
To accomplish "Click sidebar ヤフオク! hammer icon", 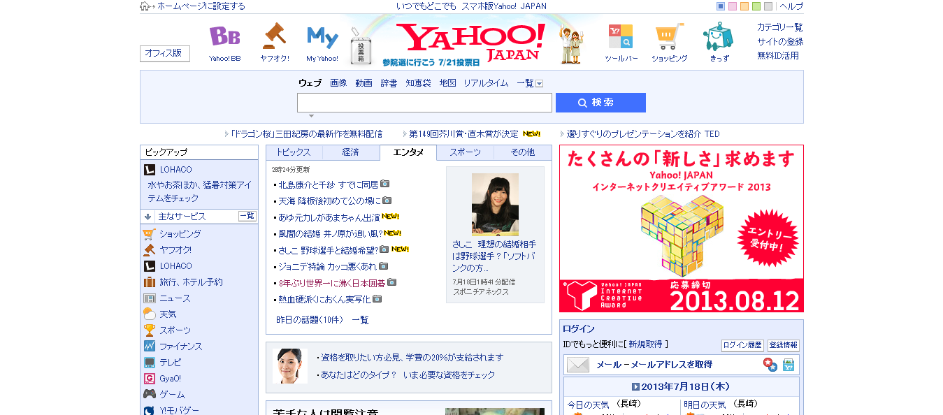I will tap(149, 250).
